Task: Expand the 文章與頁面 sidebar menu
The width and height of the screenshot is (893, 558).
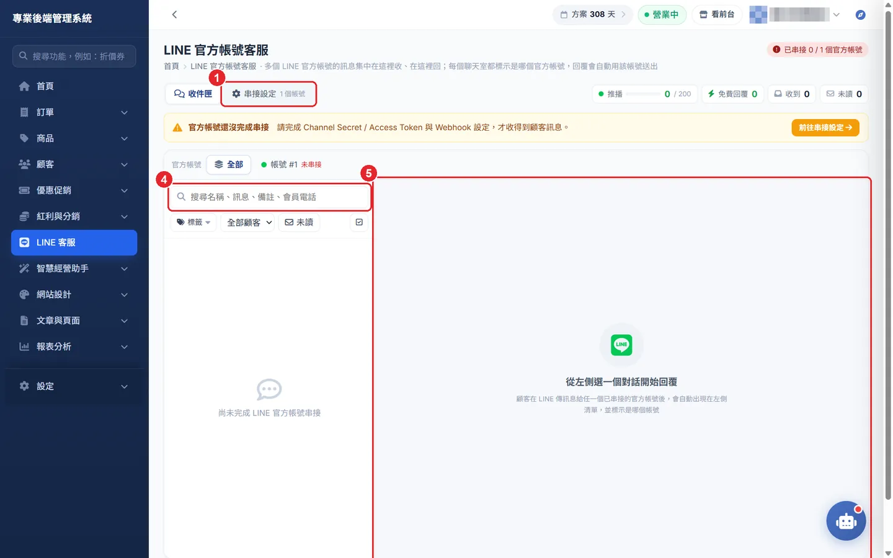Action: click(74, 321)
